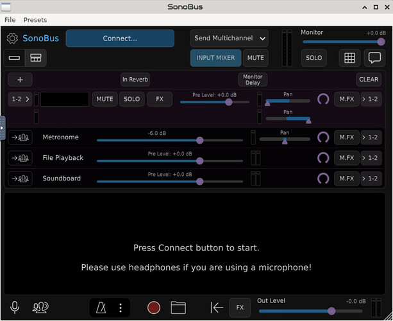393x321 pixels.
Task: Toggle the INPUT MIXER button
Action: tap(215, 58)
